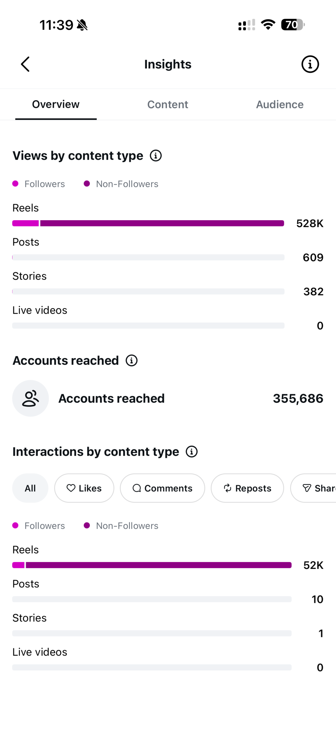The width and height of the screenshot is (336, 730).
Task: Tap the back arrow icon
Action: (25, 64)
